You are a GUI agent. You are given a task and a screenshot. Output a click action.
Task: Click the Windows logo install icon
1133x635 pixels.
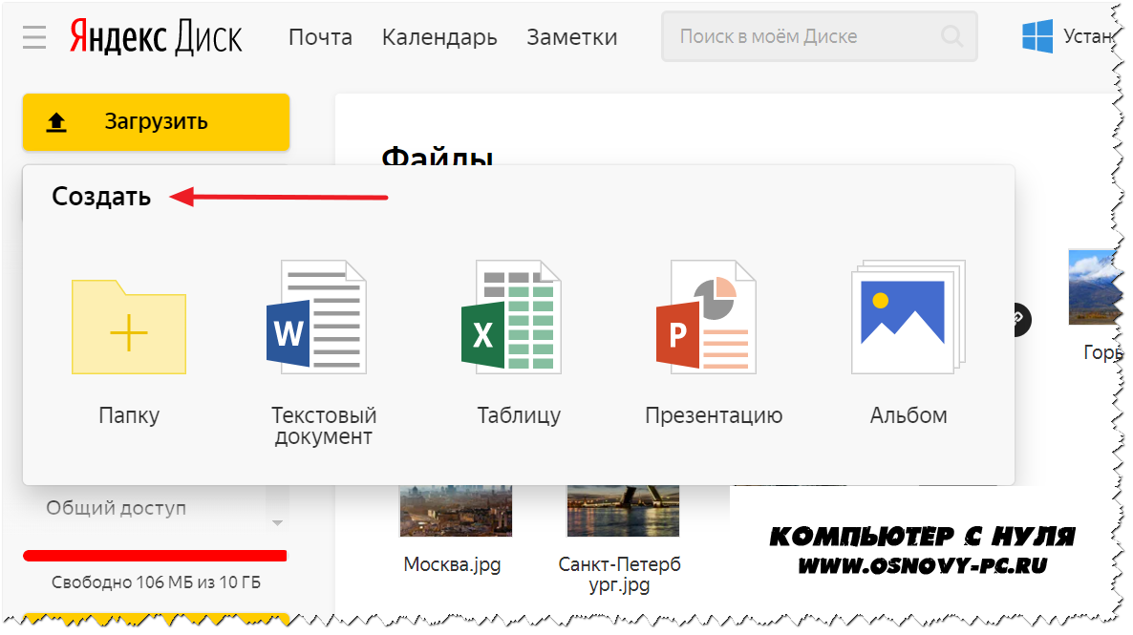point(1037,37)
